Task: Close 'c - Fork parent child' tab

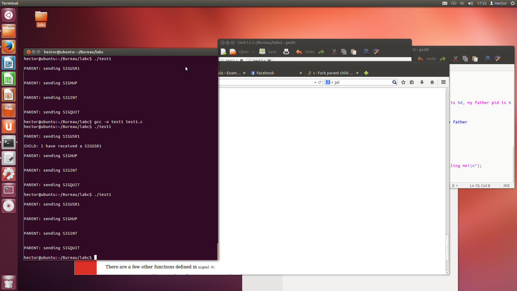Action: click(x=357, y=73)
